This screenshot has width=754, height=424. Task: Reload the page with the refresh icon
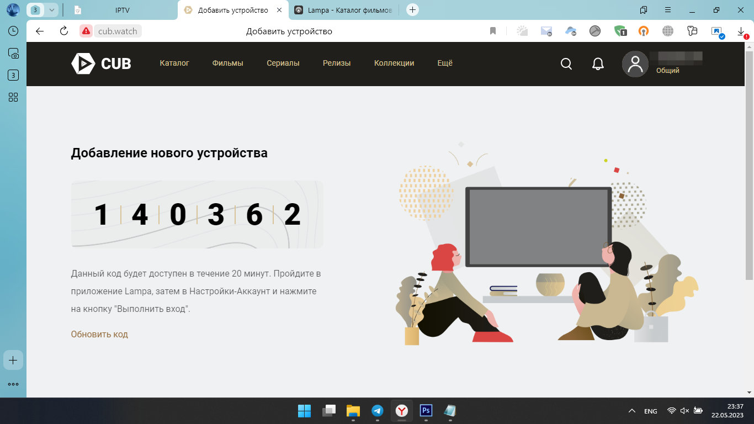(x=64, y=31)
